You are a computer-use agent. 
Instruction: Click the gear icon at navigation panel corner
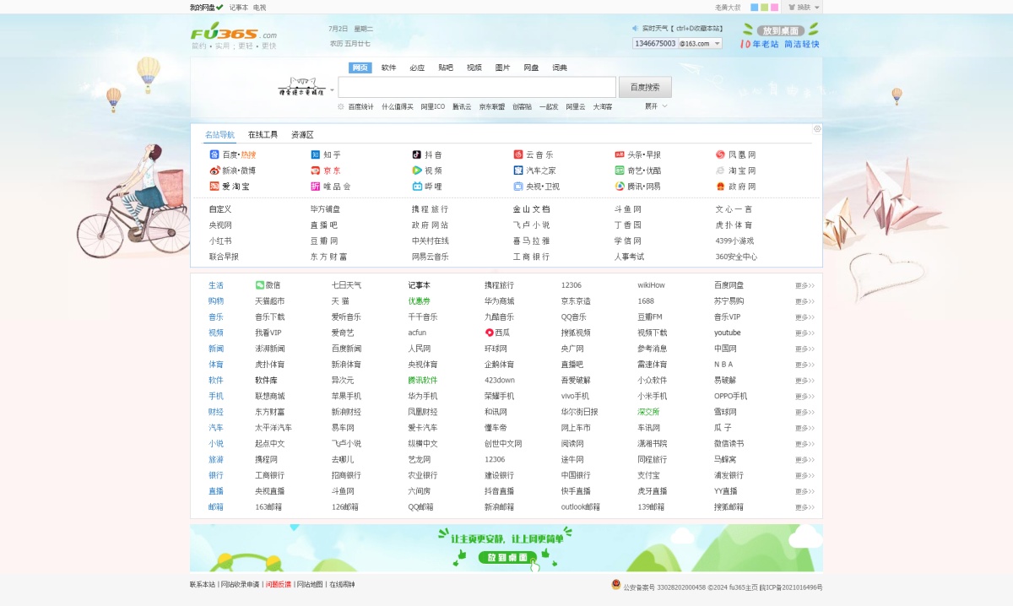pos(817,129)
